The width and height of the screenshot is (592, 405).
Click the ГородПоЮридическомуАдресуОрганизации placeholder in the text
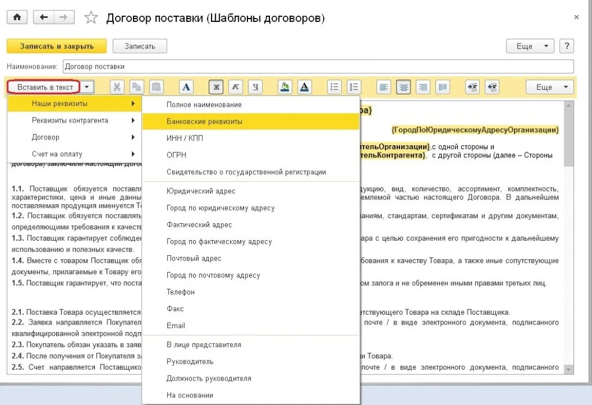coord(475,130)
